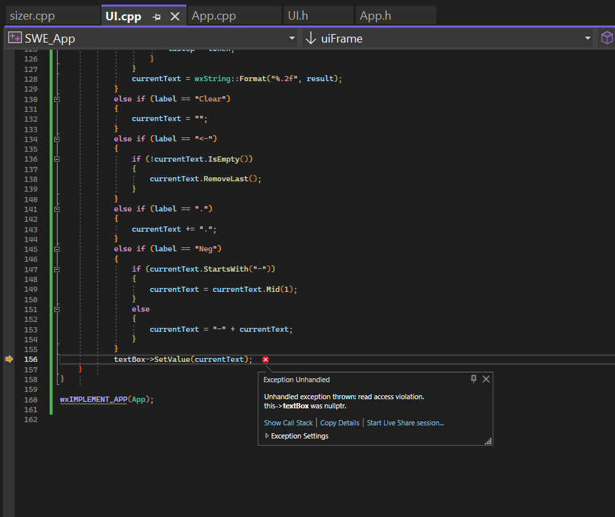615x517 pixels.
Task: Start a Live Share session from the popup
Action: [405, 423]
